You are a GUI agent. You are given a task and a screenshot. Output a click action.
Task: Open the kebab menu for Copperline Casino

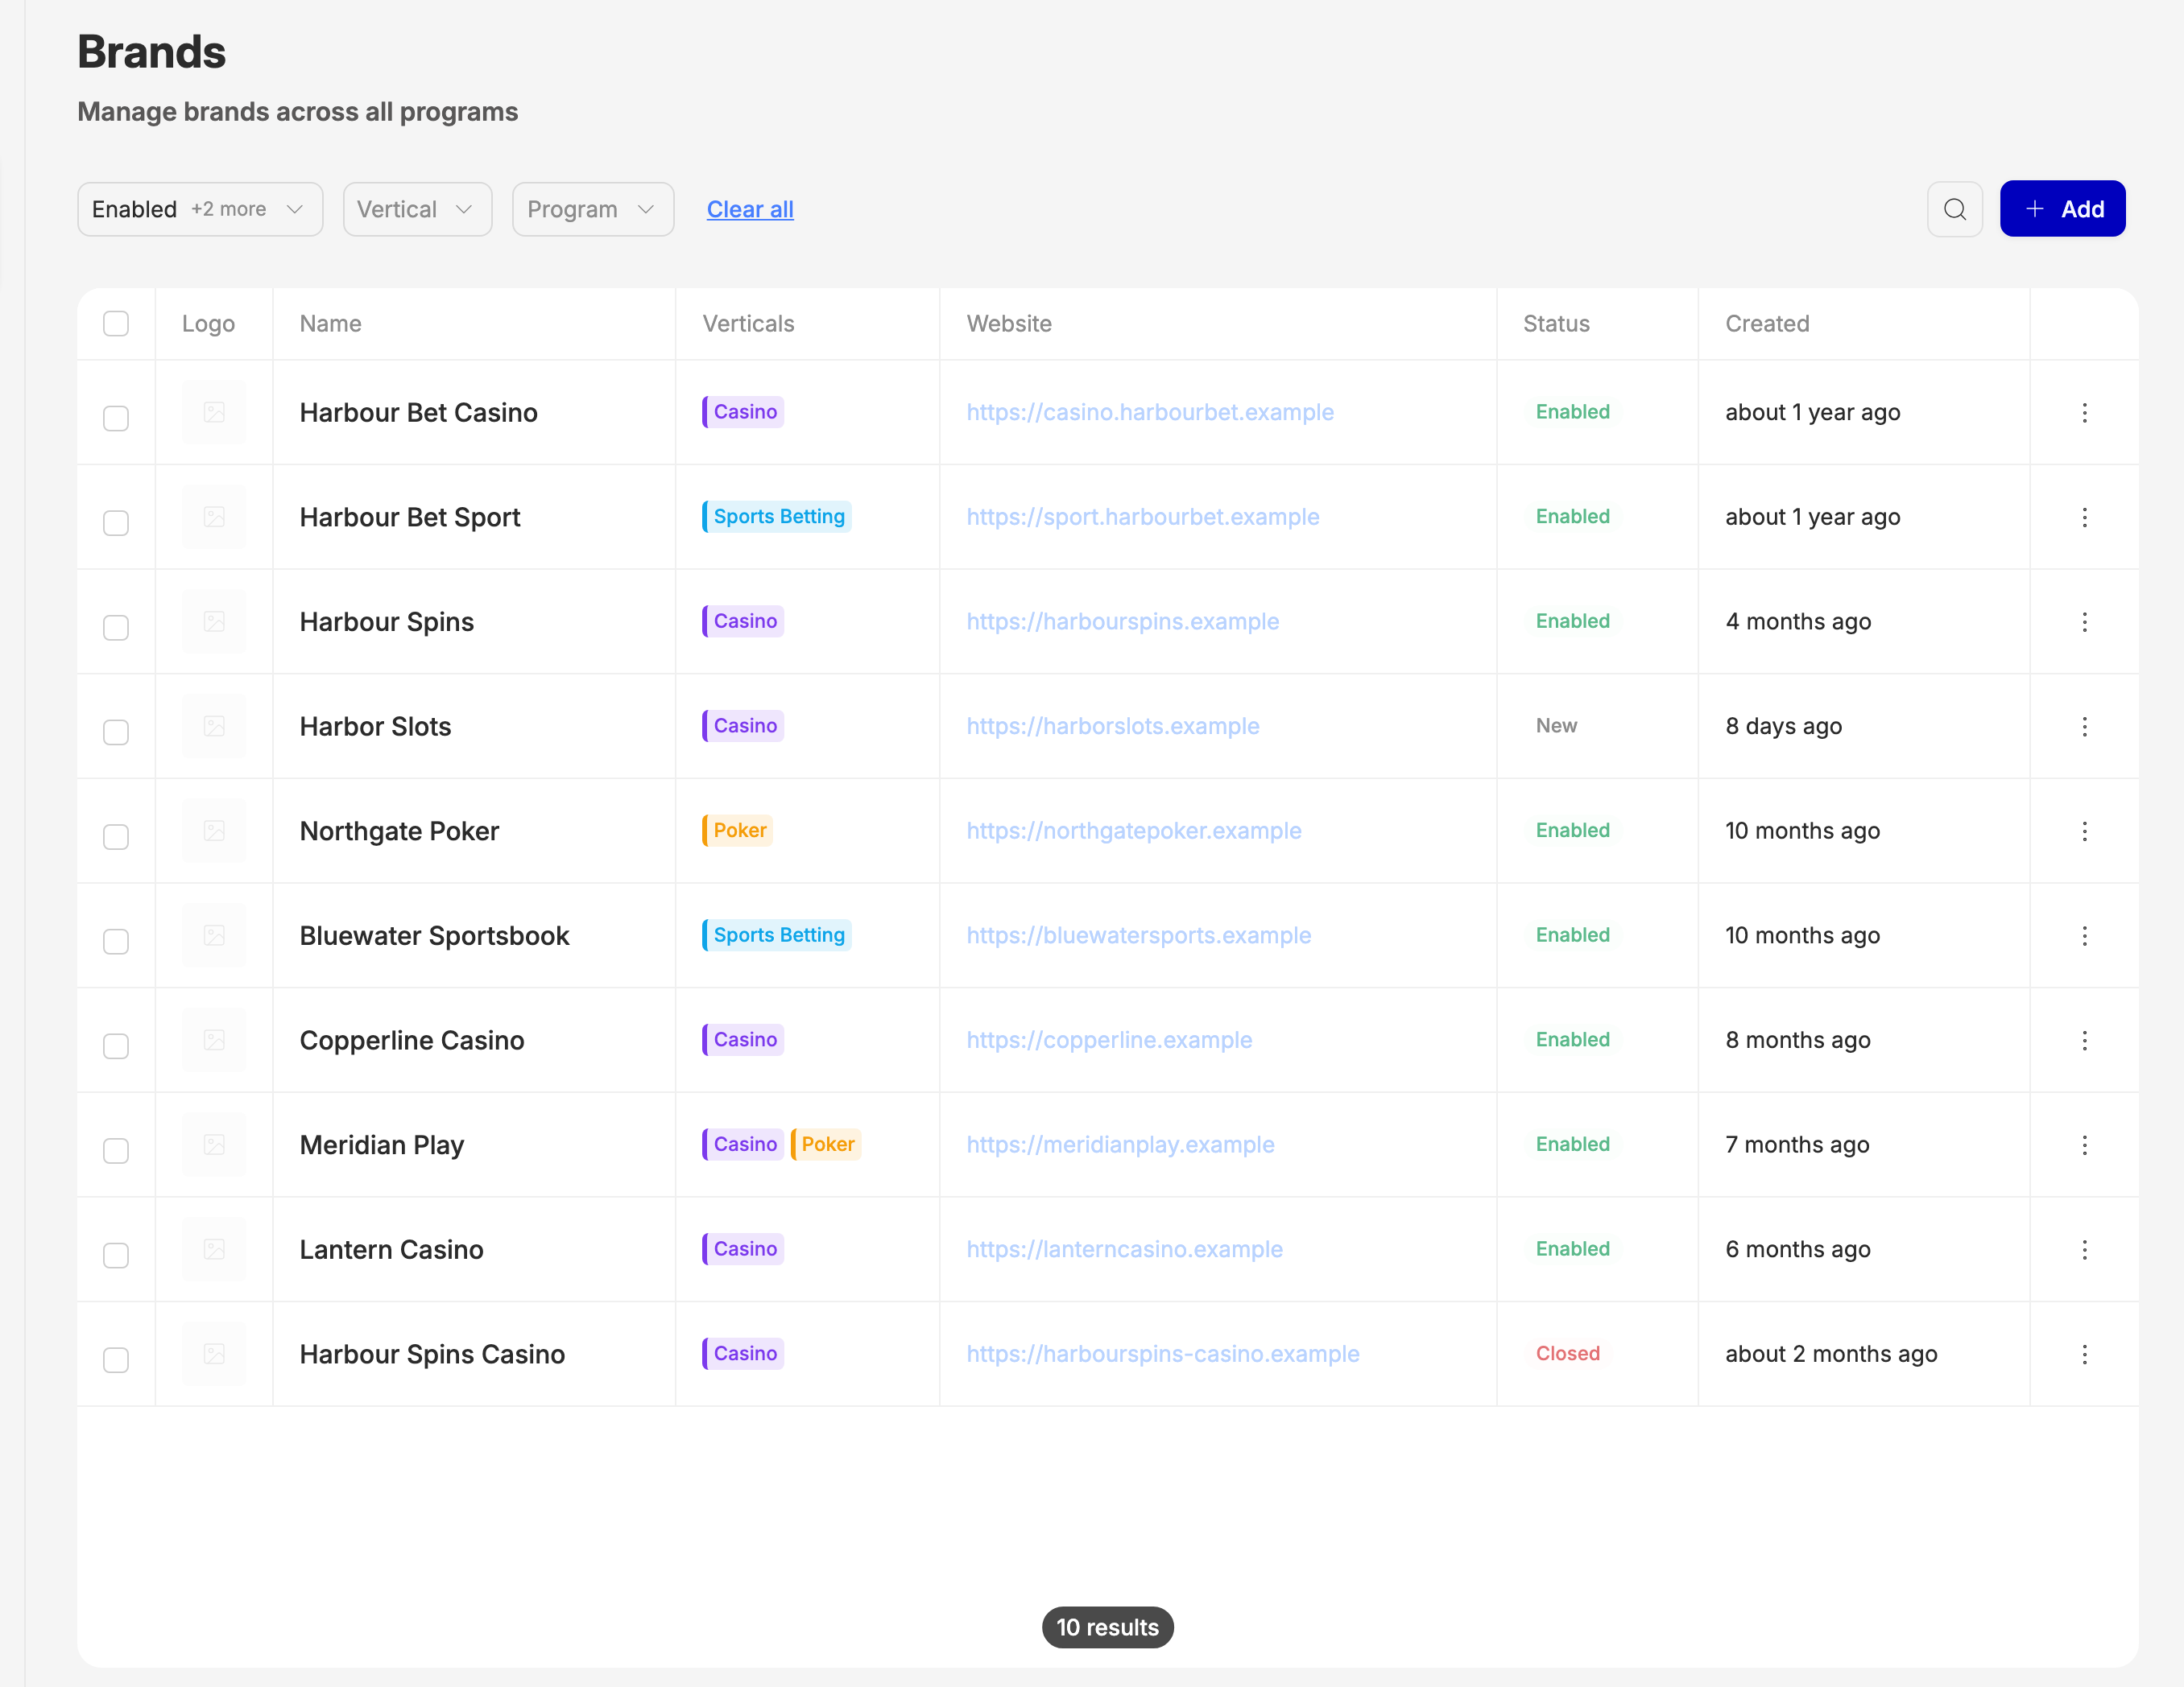[2084, 1041]
